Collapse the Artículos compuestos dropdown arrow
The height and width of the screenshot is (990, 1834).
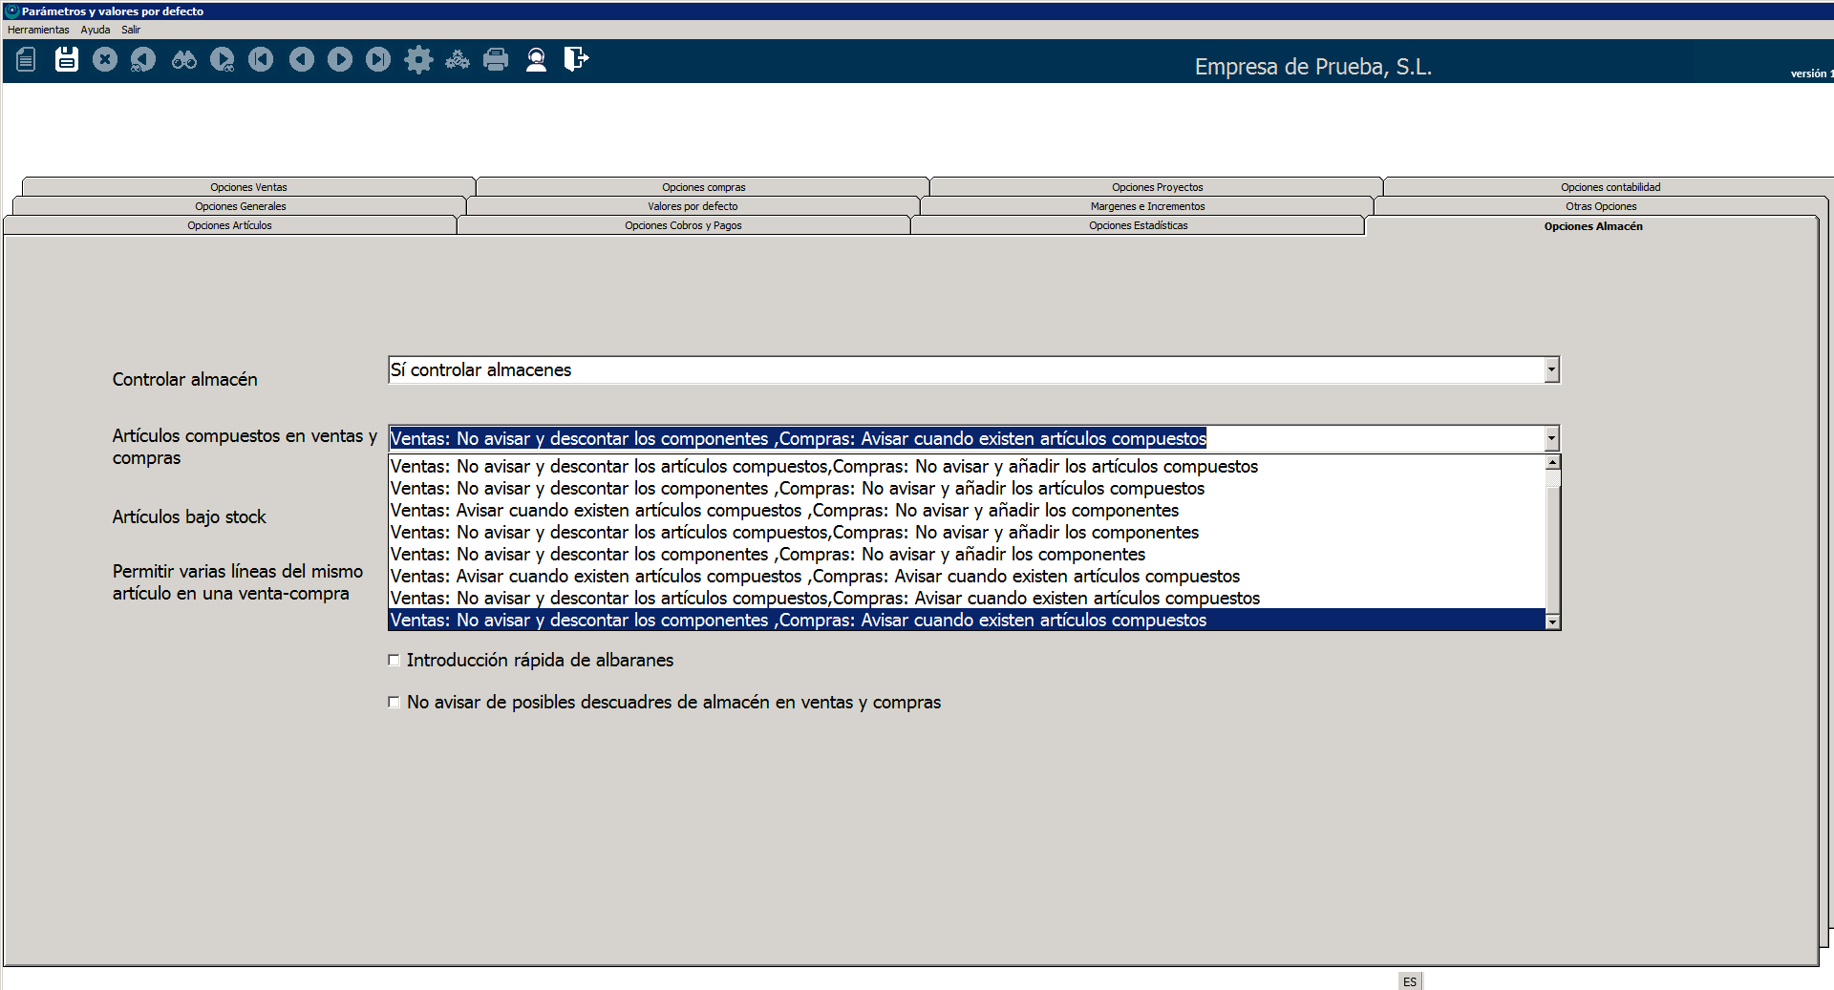[x=1551, y=438]
